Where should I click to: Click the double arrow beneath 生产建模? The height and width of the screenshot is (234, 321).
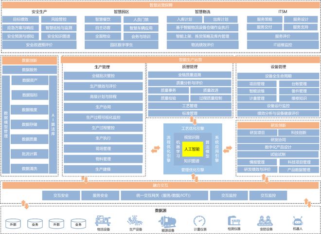[85, 179]
